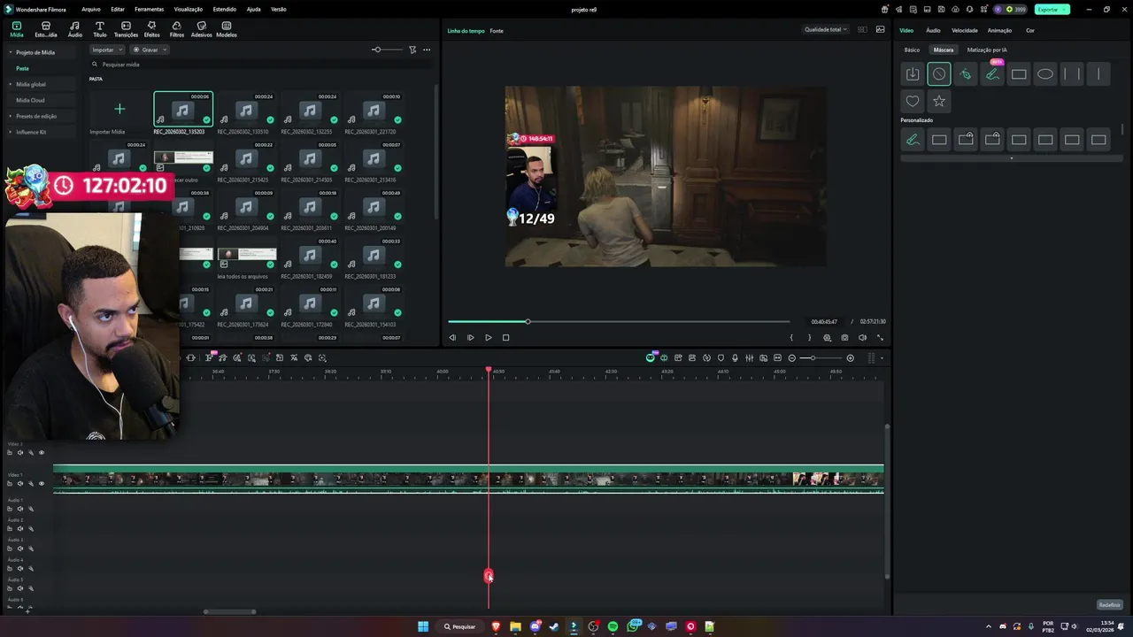Click the Pesquisar mídia search field

[261, 65]
